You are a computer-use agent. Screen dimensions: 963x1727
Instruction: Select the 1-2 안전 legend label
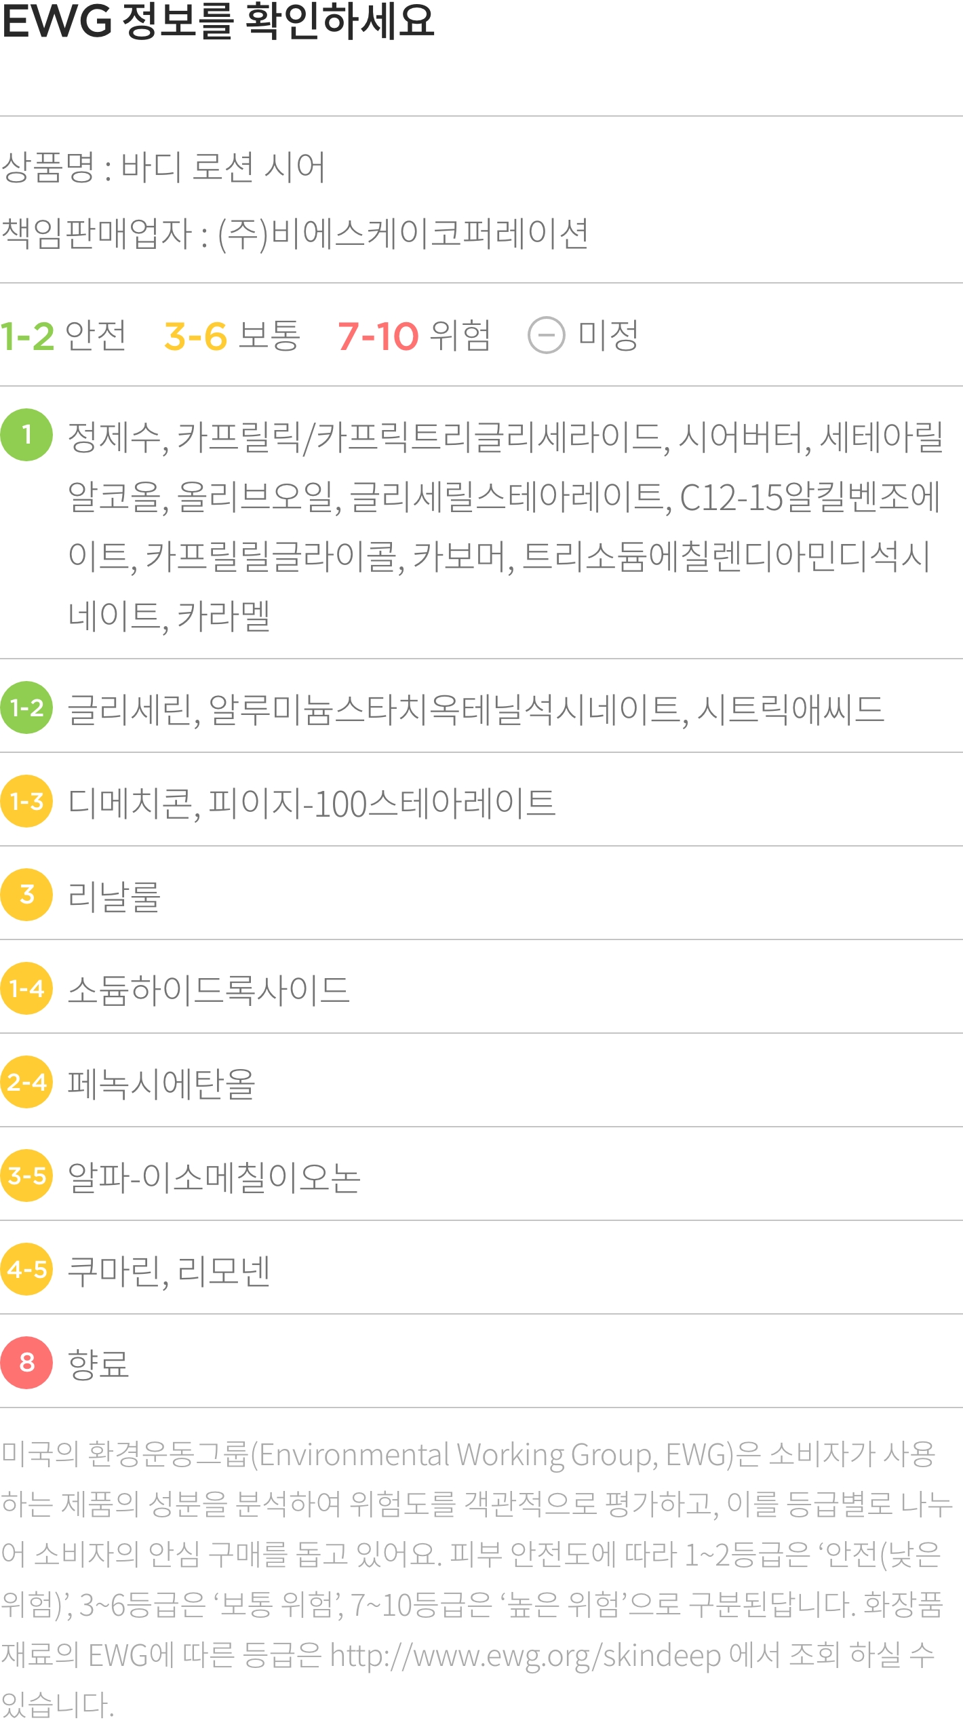click(63, 335)
